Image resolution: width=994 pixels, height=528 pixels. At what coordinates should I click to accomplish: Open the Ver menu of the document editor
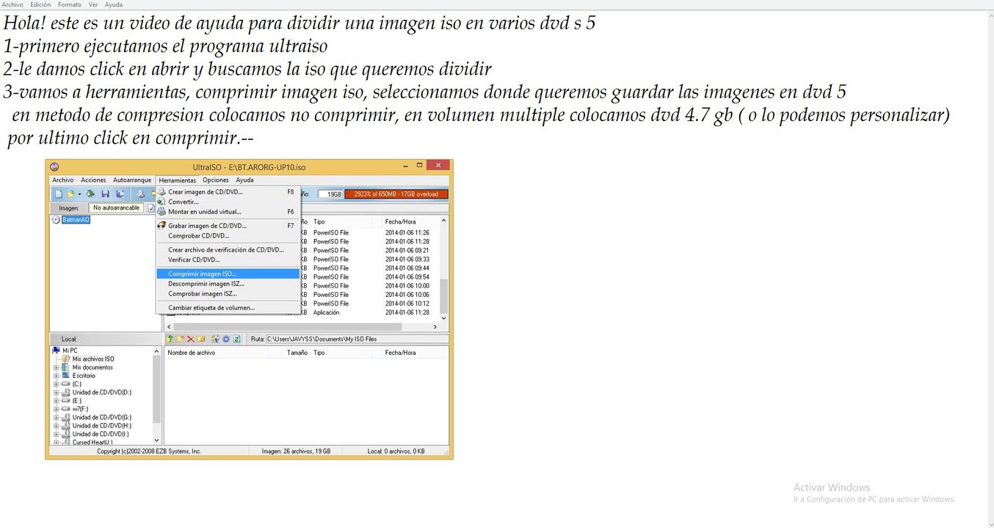click(93, 4)
